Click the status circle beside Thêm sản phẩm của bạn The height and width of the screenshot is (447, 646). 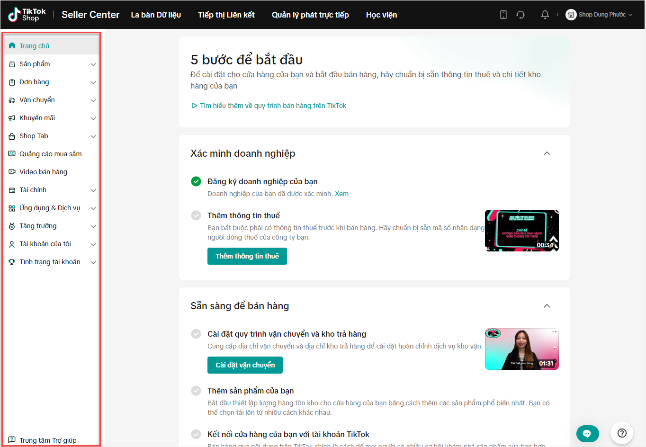click(196, 391)
